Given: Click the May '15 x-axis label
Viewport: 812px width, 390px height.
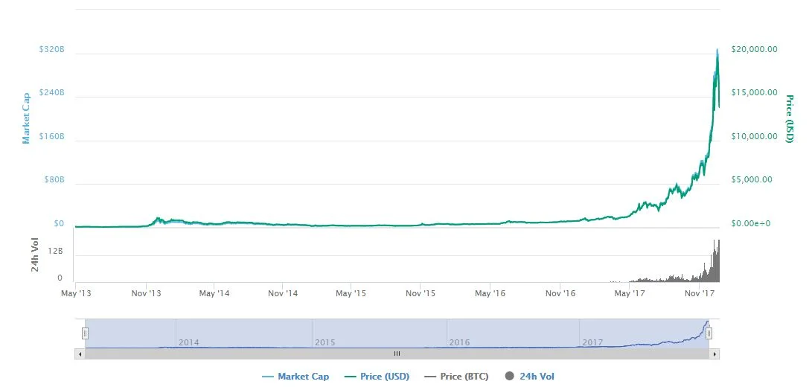Looking at the screenshot, I should click(x=351, y=294).
